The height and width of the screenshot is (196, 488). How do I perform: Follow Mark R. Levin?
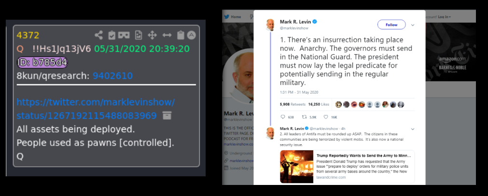(391, 25)
